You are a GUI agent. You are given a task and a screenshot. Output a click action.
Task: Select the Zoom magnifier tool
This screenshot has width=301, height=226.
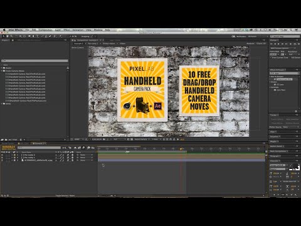[x=11, y=36]
